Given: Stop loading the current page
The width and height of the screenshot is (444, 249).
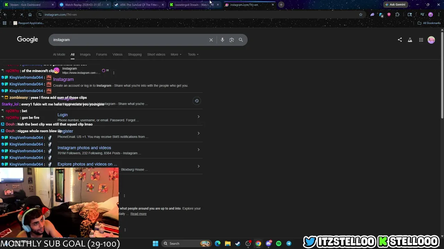Looking at the screenshot, I should coord(22,15).
